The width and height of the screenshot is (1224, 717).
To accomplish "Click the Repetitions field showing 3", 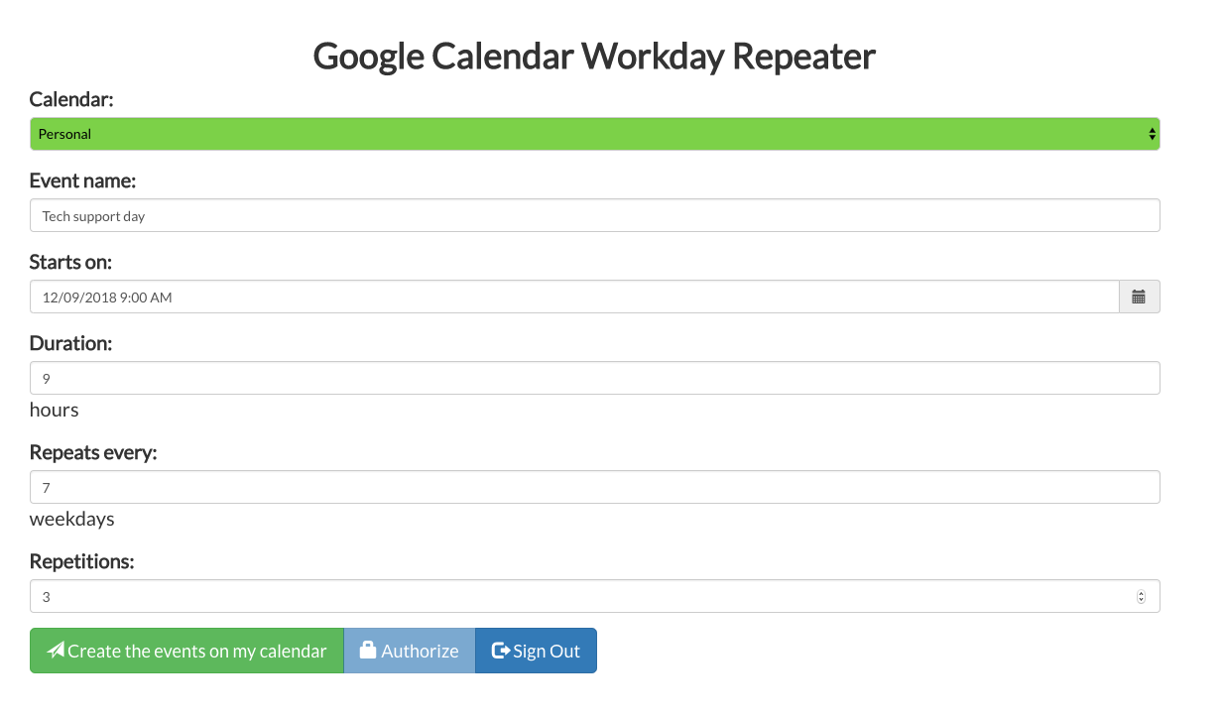I will 594,596.
